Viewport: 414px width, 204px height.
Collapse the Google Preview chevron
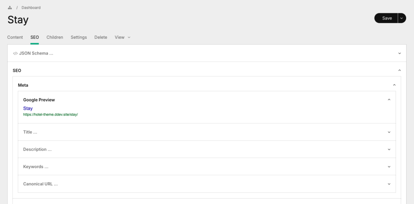389,100
